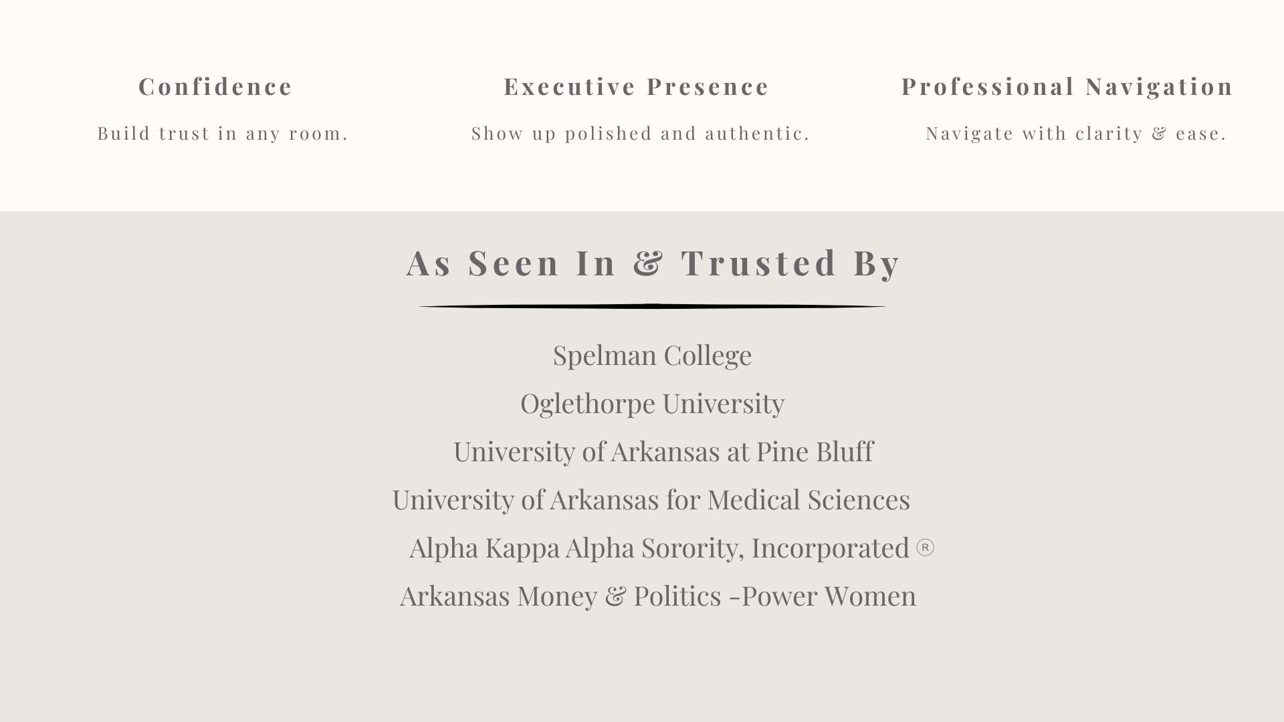Click Alpha Kappa Alpha Sorority, Incorporated text
Viewport: 1284px width, 722px height.
click(x=659, y=548)
